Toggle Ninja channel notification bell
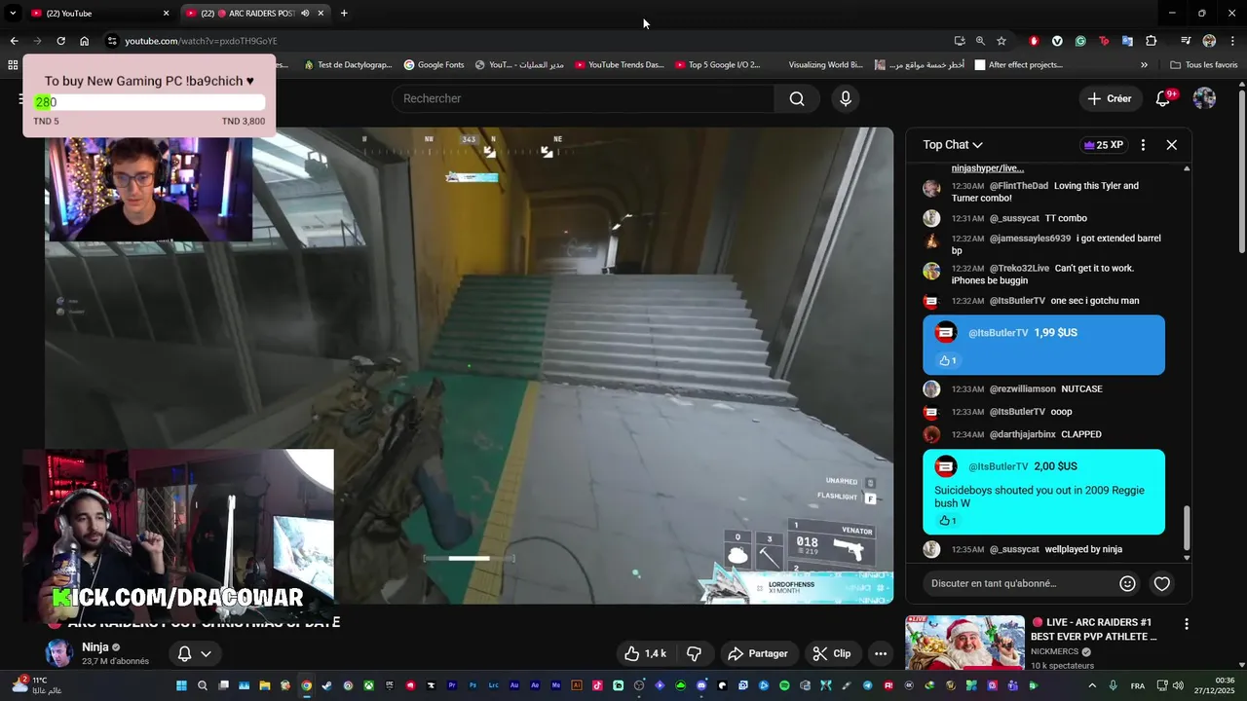This screenshot has width=1247, height=701. 184,653
